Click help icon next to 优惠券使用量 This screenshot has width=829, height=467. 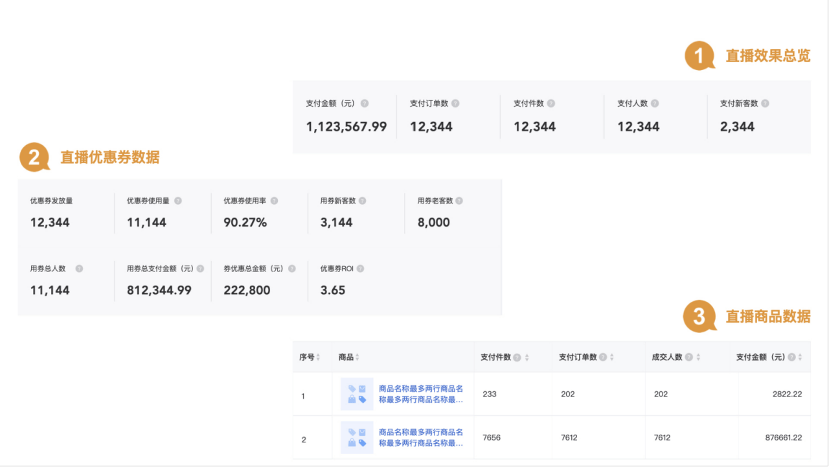(x=178, y=201)
